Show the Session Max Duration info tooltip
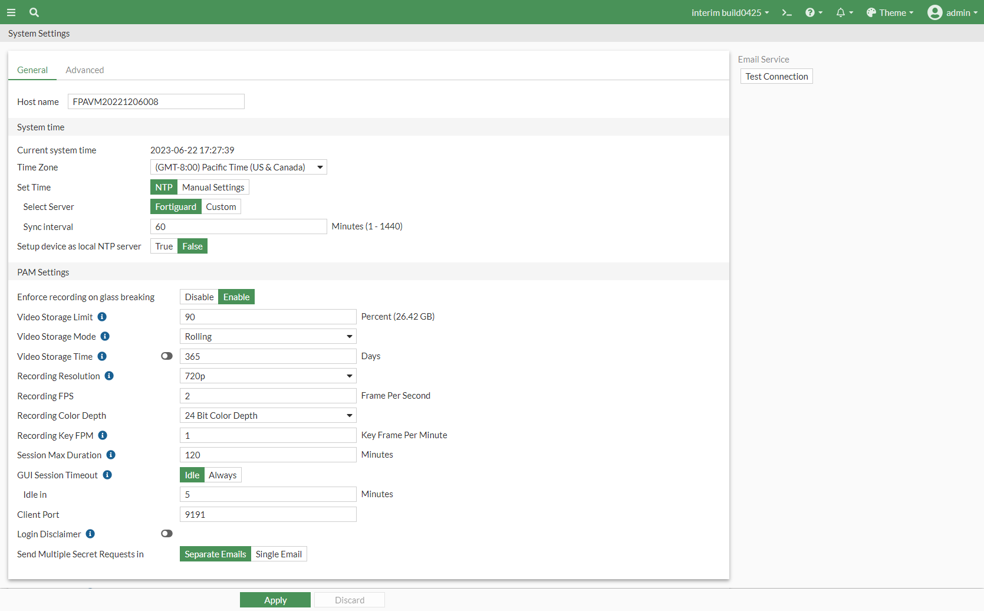The height and width of the screenshot is (611, 984). (111, 455)
